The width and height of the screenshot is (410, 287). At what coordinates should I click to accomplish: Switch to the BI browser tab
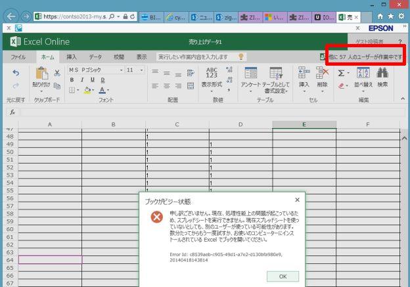click(x=151, y=18)
